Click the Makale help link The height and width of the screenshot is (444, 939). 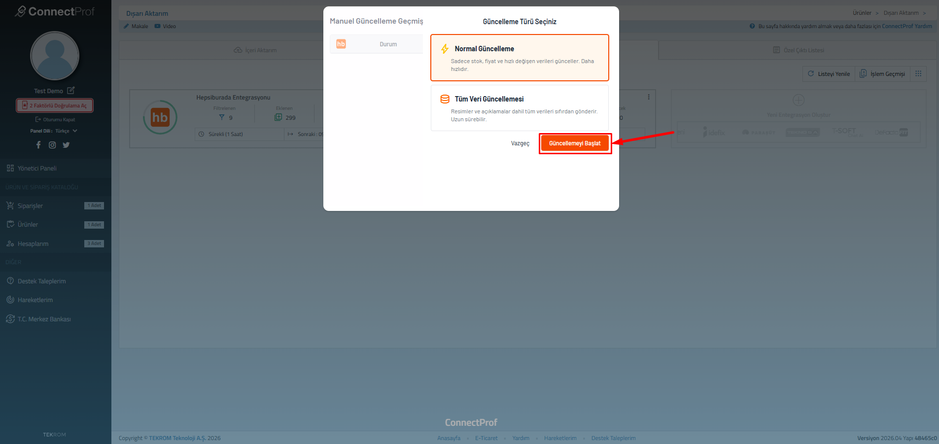coord(136,26)
